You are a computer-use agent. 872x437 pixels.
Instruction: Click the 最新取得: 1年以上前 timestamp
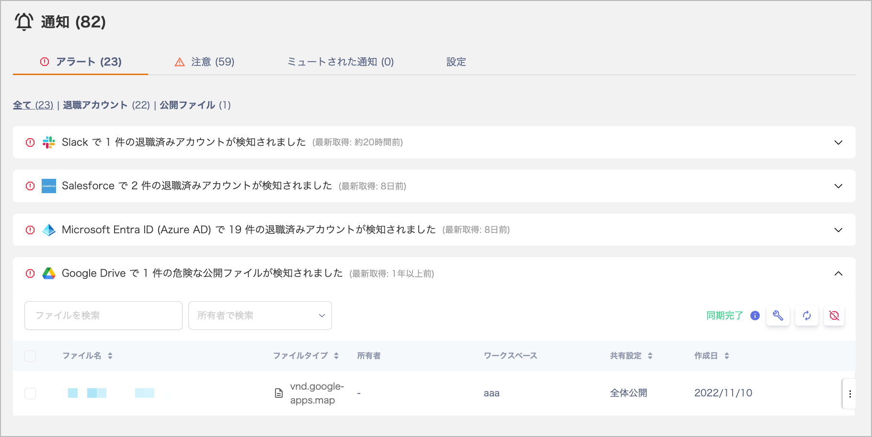[392, 273]
